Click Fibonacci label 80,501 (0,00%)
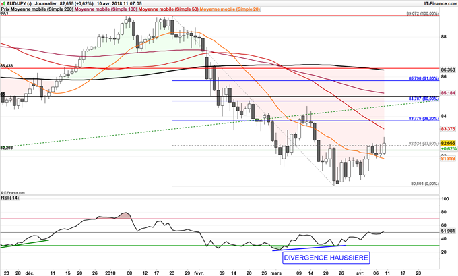458x276 pixels. click(x=425, y=184)
